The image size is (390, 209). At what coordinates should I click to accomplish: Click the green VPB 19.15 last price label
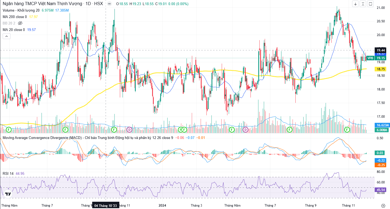click(x=377, y=58)
